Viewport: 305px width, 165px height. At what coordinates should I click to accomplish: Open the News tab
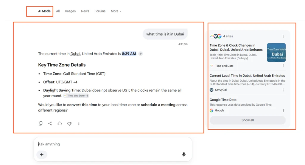coord(85,11)
